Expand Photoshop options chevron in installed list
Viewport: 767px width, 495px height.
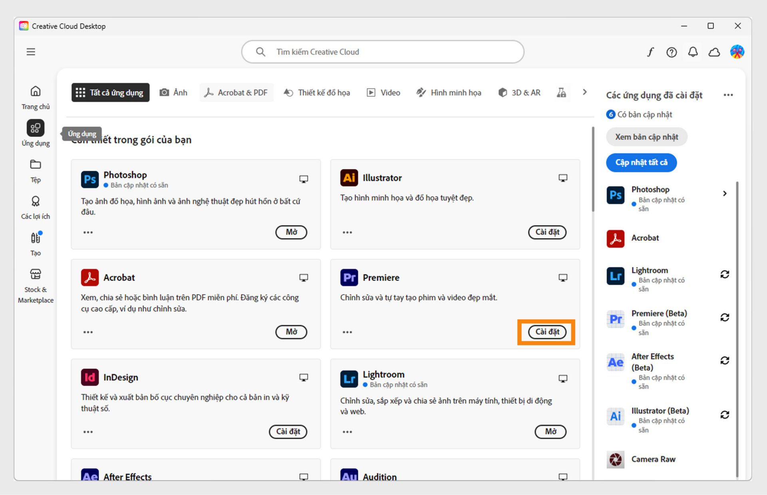[725, 194]
